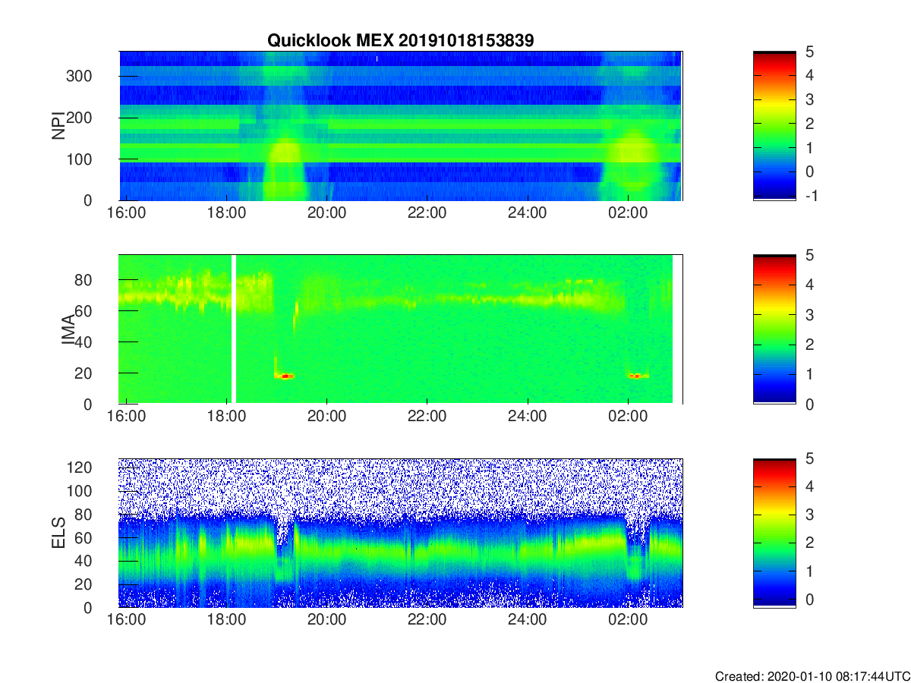Click the NPI panel color scale bar
Viewport: 911px width, 683px height.
774,126
